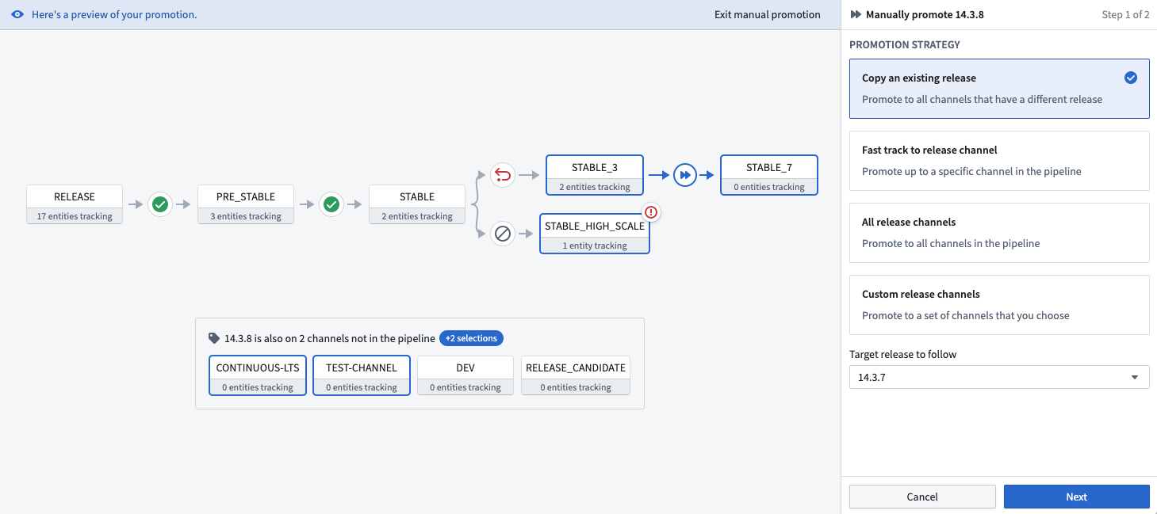Select Copy an existing release strategy

point(999,89)
